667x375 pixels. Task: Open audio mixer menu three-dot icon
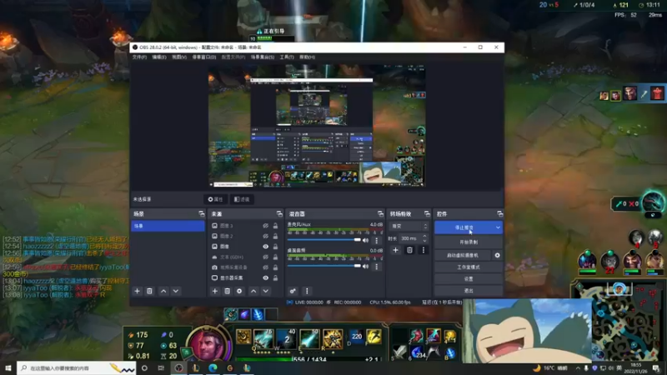[x=307, y=291]
